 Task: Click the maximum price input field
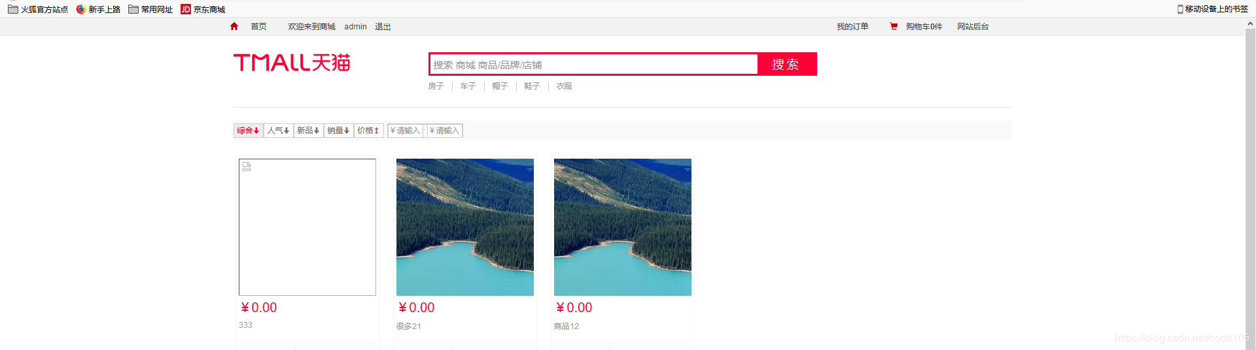tap(445, 131)
